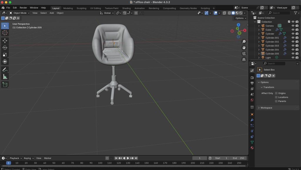301x170 pixels.
Task: Choose the Add Cube tool
Action: pos(5,85)
